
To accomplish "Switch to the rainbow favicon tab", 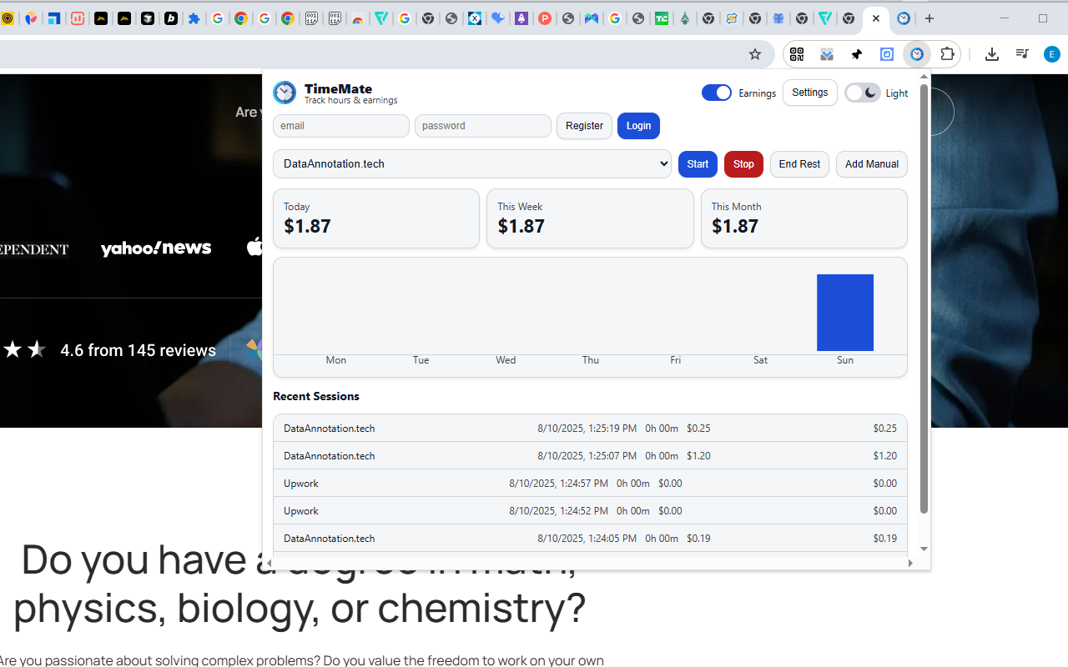I will [358, 18].
